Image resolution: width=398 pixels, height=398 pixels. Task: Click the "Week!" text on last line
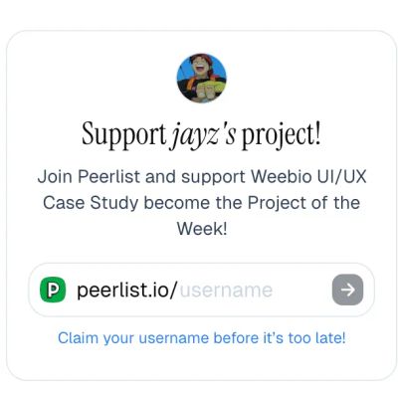202,229
